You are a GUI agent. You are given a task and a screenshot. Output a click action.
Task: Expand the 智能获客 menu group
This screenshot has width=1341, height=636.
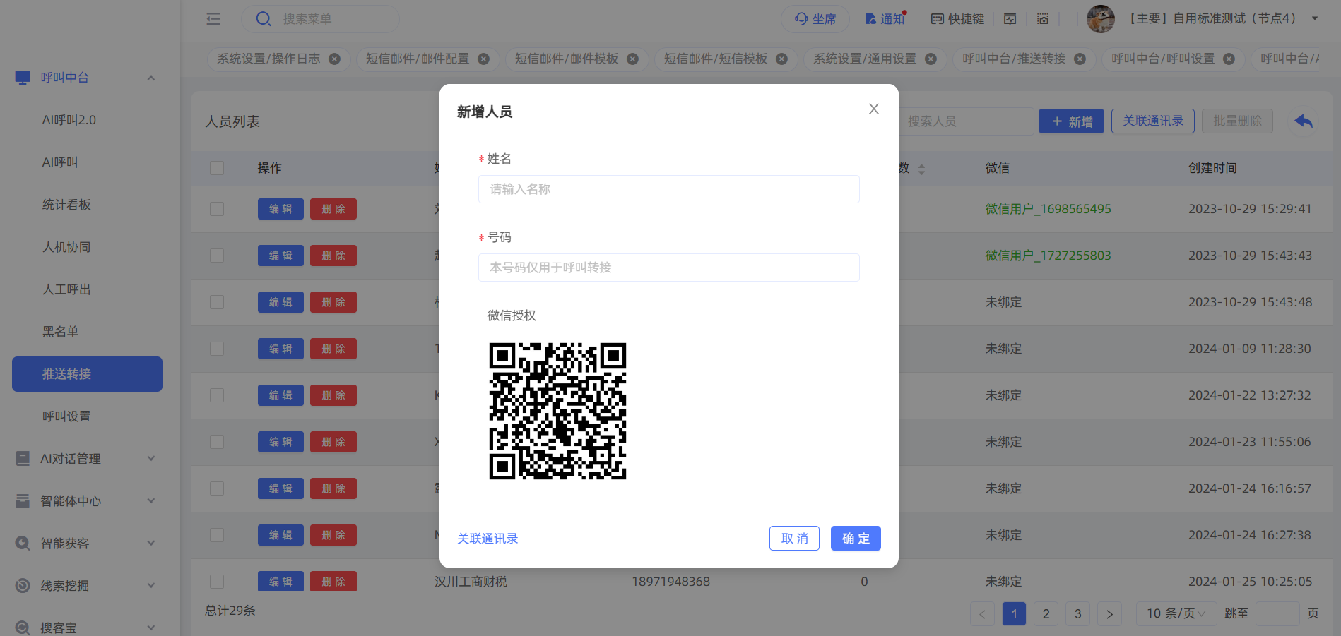pos(150,544)
